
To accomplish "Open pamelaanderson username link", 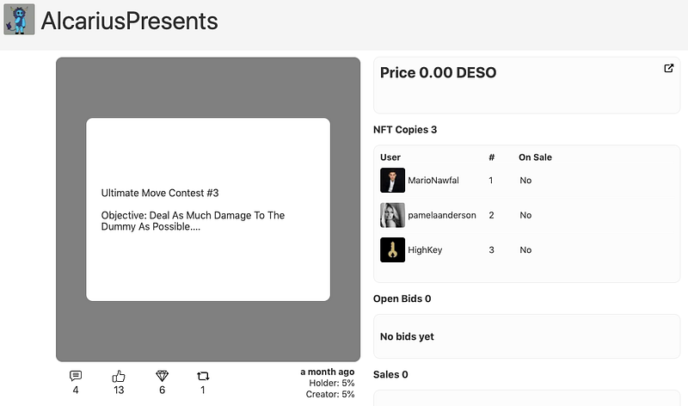I will [441, 215].
